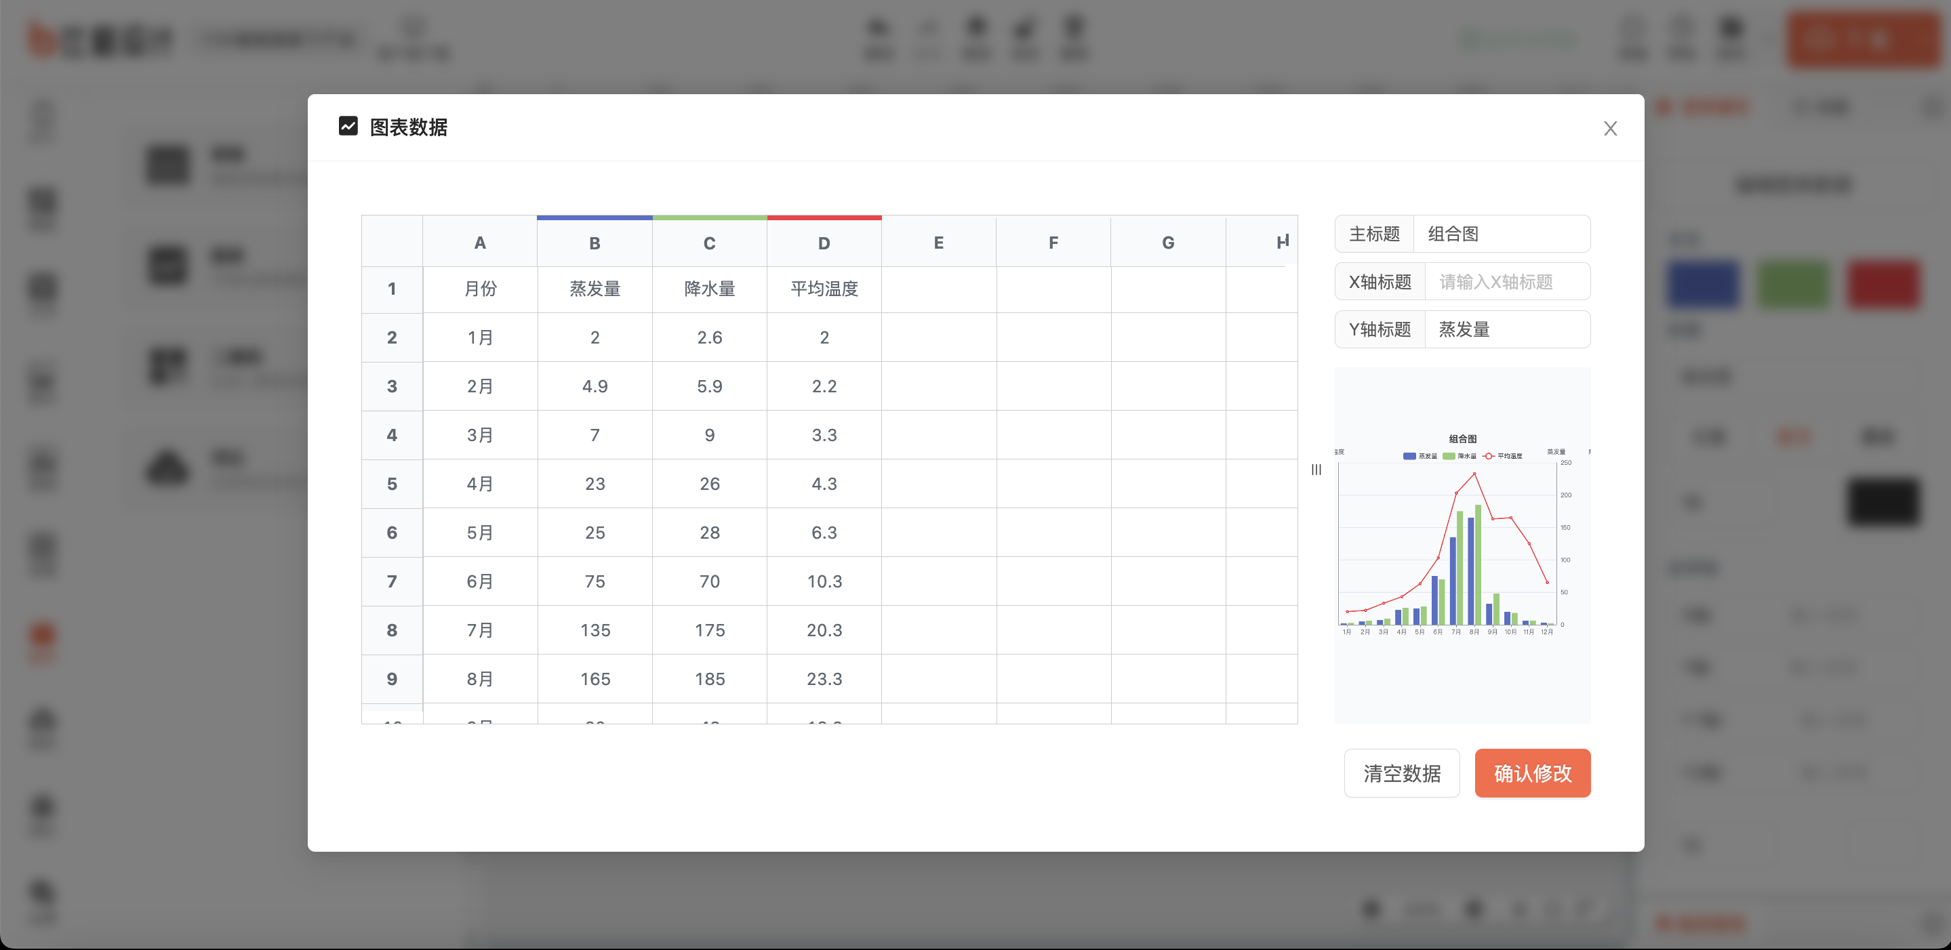Edit the 主标题 input containing 组合图
The image size is (1951, 950).
tap(1501, 234)
